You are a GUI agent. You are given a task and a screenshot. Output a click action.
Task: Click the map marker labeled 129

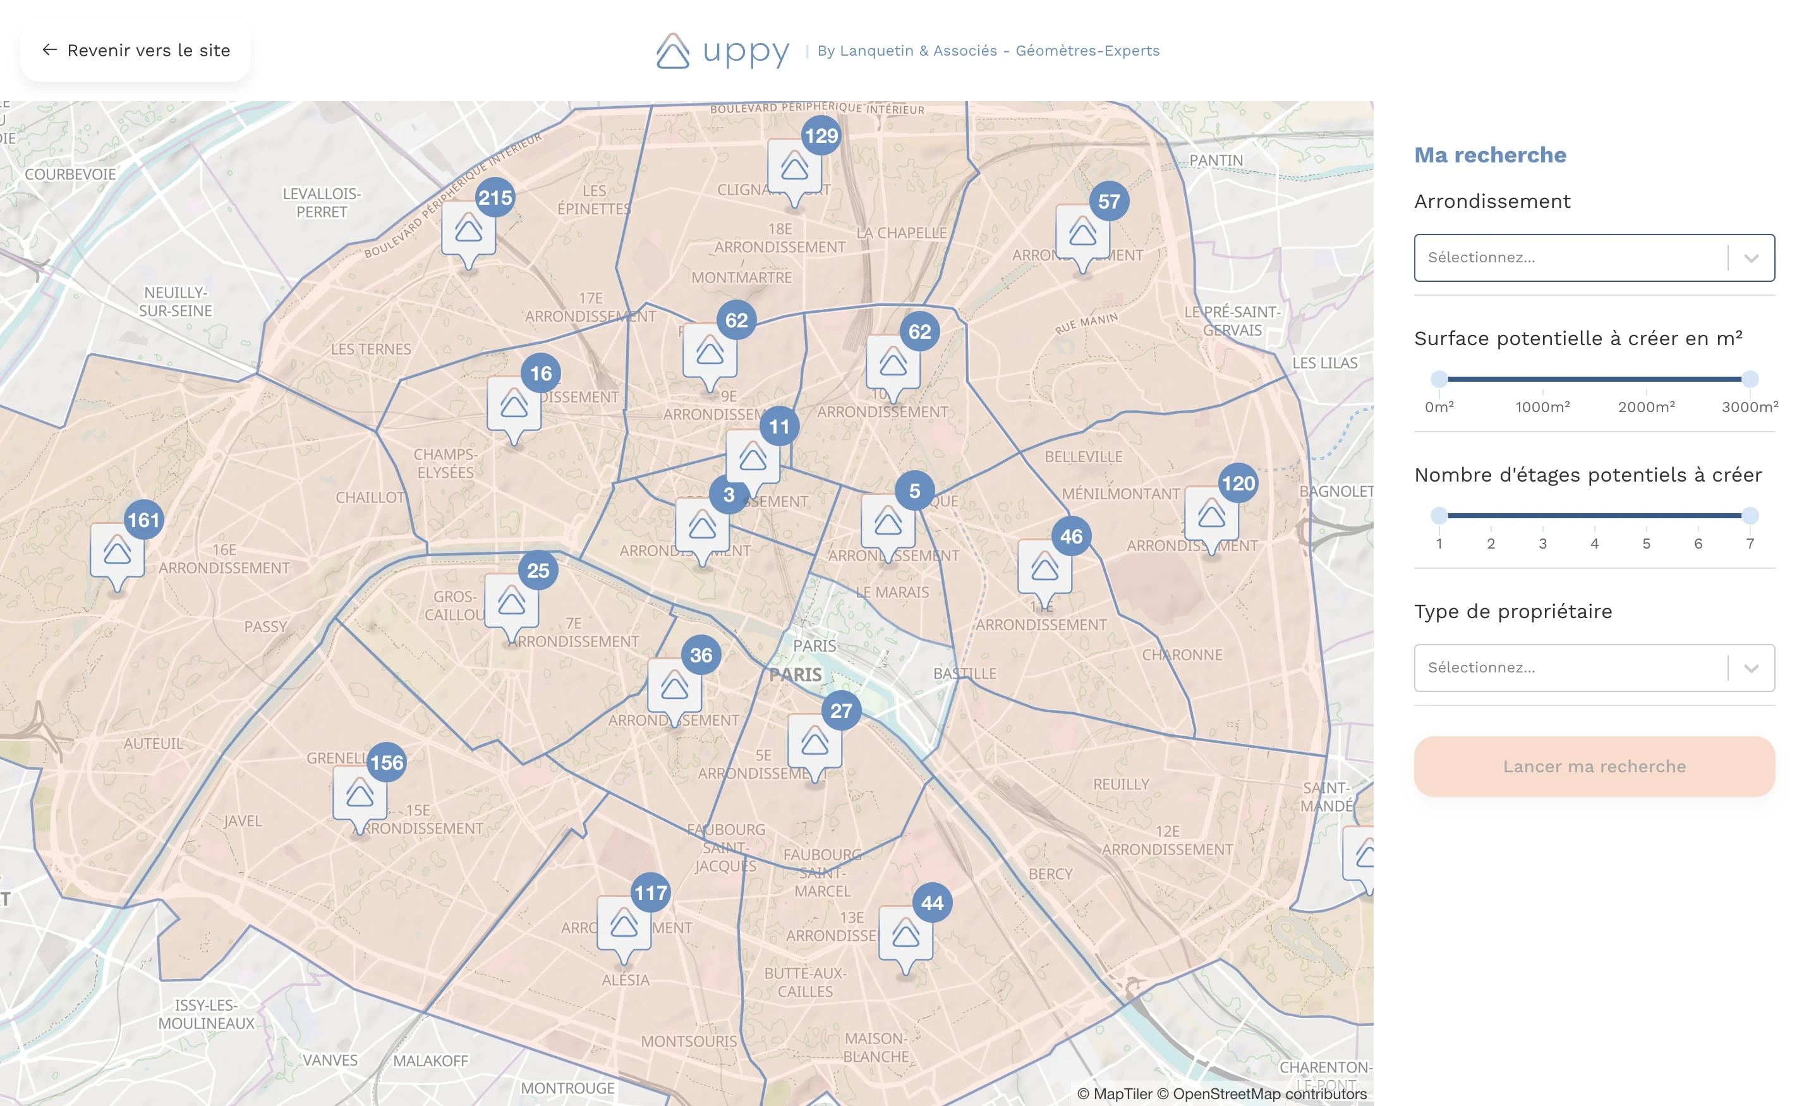(794, 167)
